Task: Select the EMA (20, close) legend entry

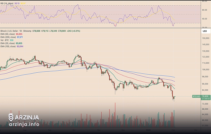Action: (8, 43)
